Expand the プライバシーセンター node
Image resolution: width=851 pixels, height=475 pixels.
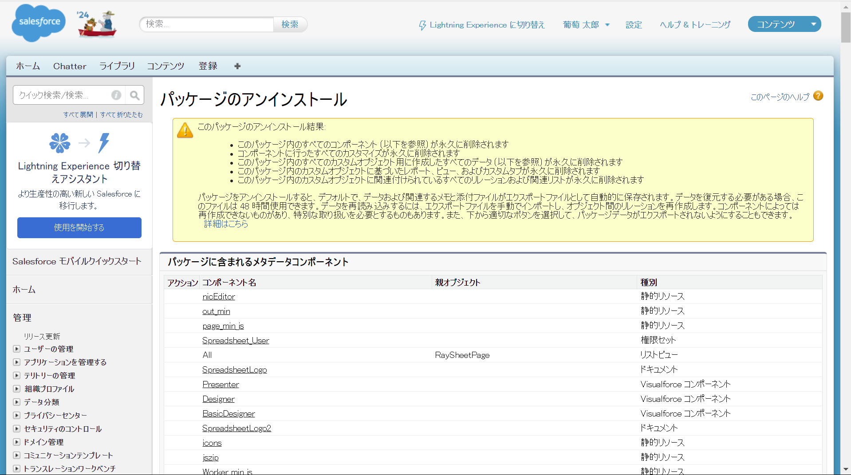pyautogui.click(x=17, y=416)
